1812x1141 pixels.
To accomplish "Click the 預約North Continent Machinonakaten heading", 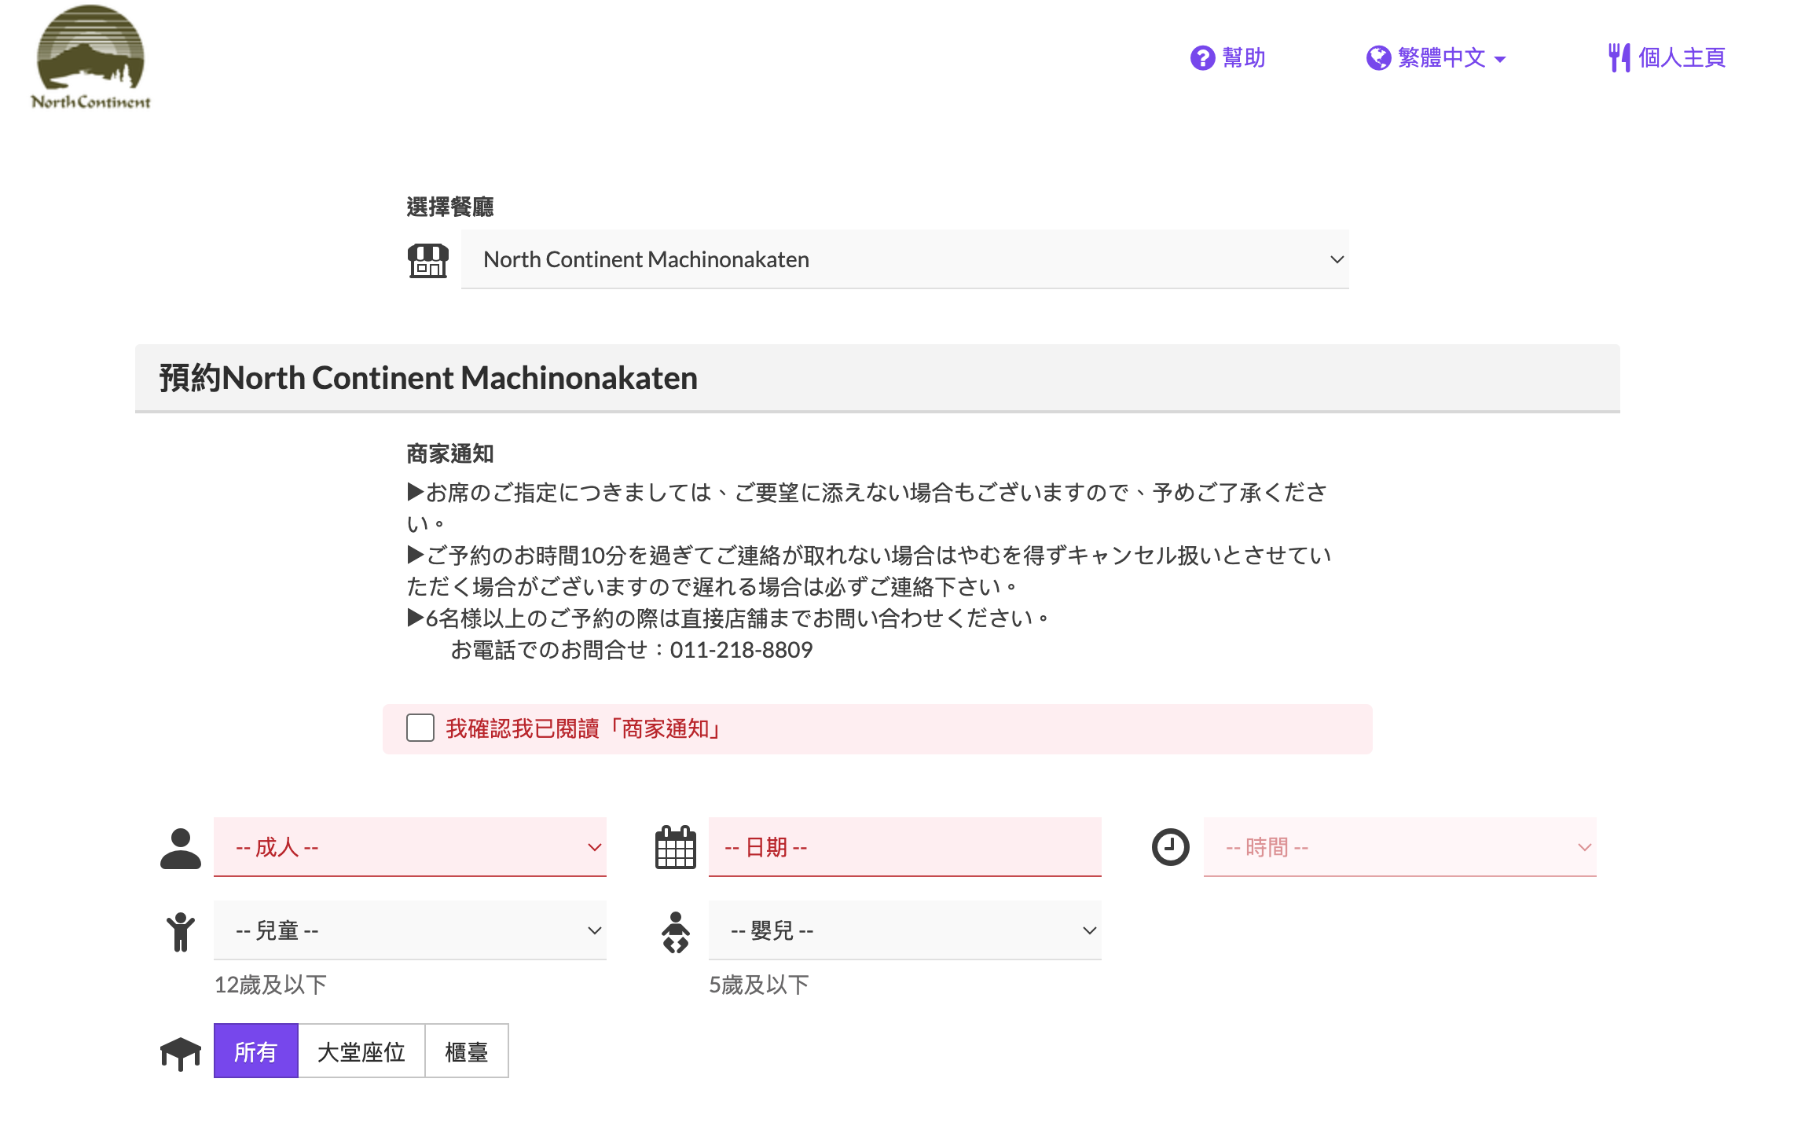I will click(x=428, y=378).
